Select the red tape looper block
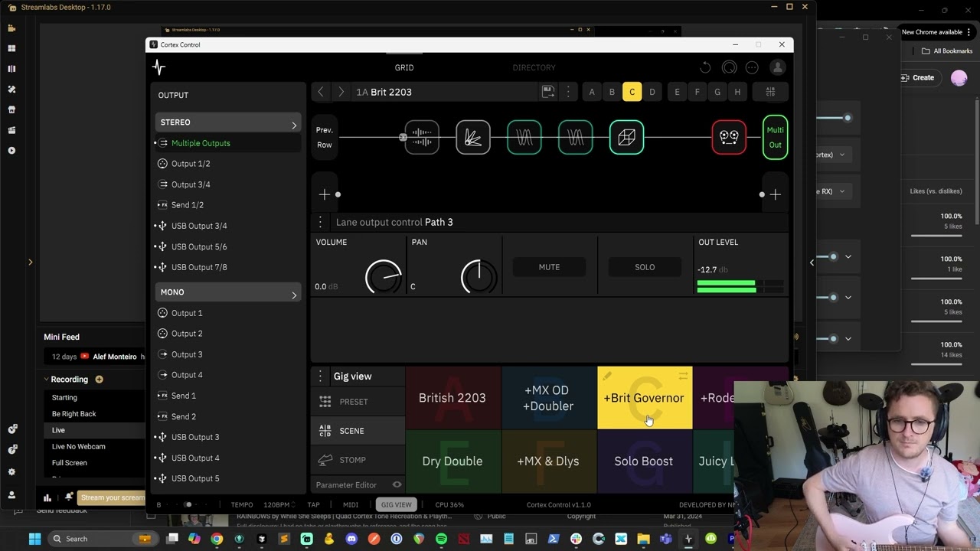 pyautogui.click(x=729, y=138)
